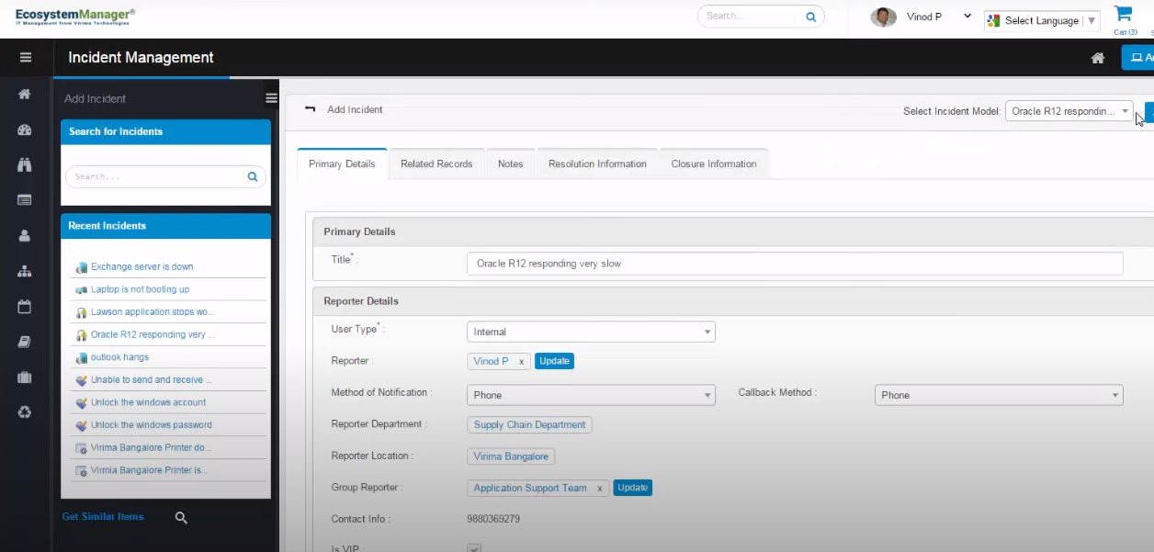The image size is (1154, 552).
Task: Click the Virima Bangalore location tag
Action: [x=511, y=456]
